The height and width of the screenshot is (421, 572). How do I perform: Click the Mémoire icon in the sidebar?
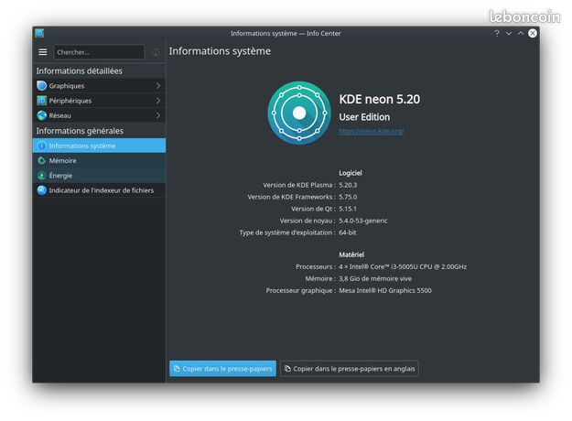[42, 160]
